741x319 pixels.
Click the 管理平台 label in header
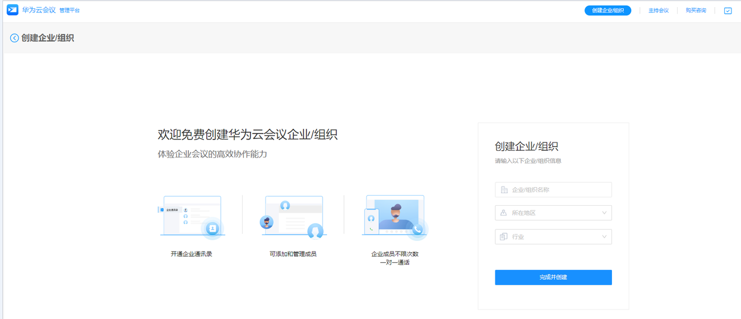[x=69, y=11]
